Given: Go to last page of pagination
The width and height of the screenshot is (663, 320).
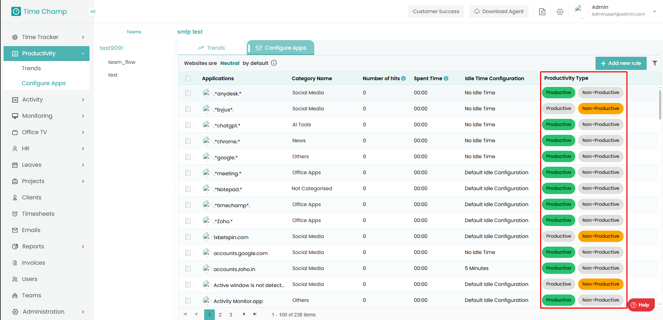Looking at the screenshot, I should point(255,314).
